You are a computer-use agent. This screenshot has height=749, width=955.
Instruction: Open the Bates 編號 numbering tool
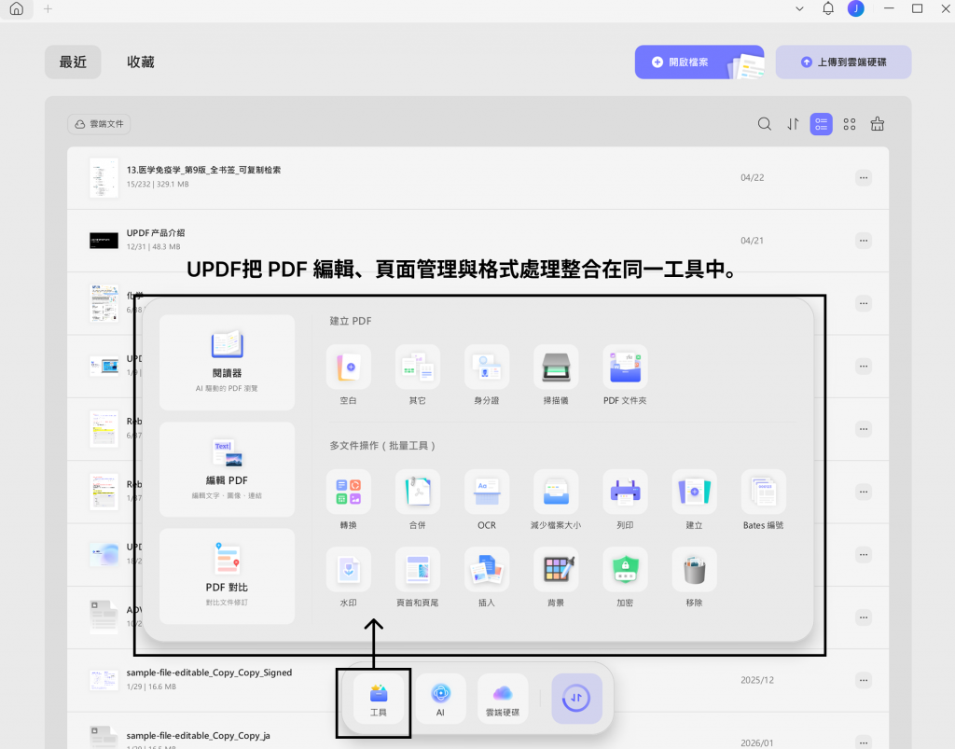[763, 492]
